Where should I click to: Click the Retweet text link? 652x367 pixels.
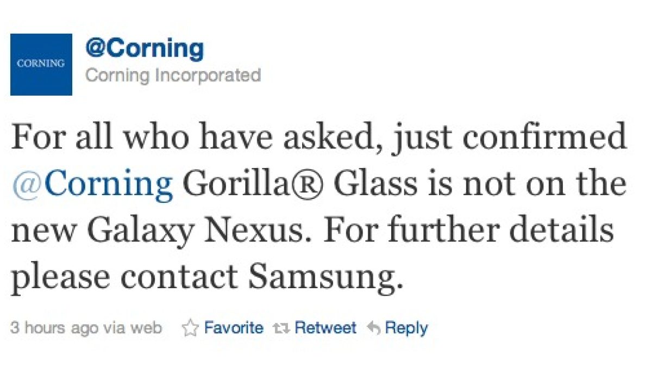pos(325,328)
